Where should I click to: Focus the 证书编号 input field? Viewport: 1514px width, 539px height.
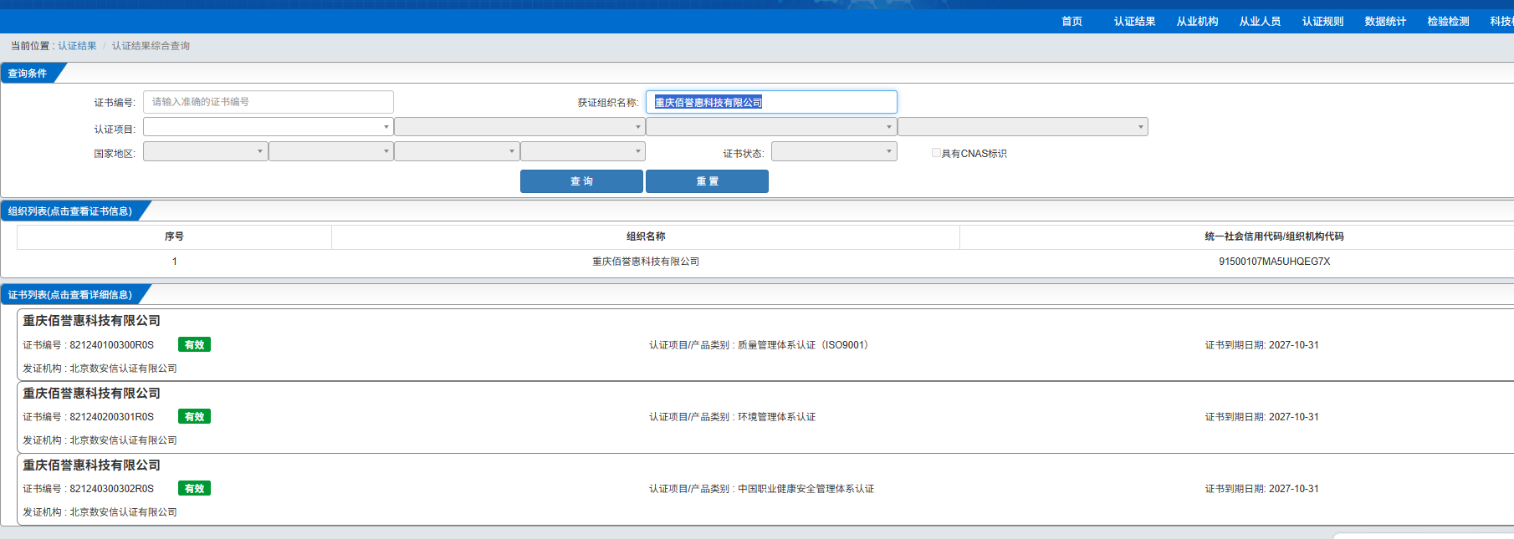269,102
